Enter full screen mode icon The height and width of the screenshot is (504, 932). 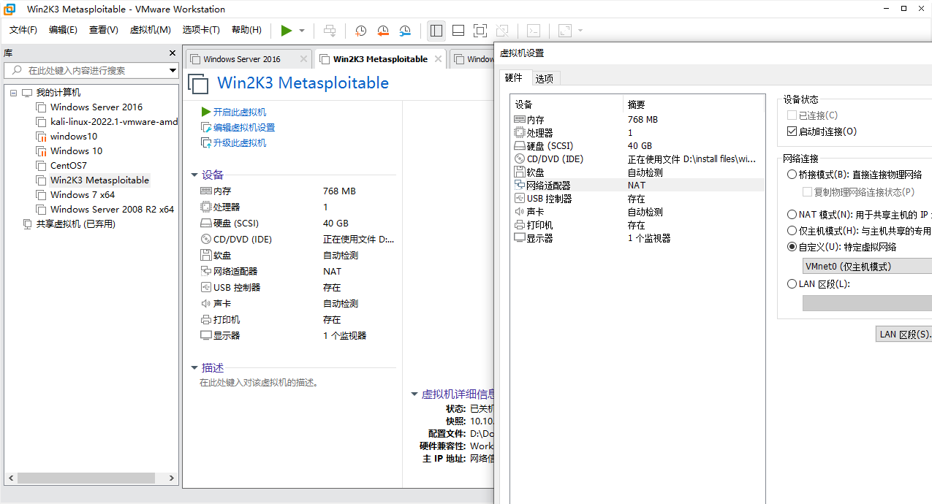480,31
